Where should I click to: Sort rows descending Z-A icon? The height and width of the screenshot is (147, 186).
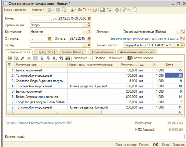pyautogui.click(x=61, y=58)
